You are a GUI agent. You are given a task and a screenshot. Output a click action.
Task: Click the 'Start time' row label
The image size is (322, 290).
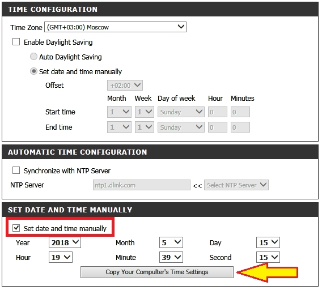click(x=60, y=112)
